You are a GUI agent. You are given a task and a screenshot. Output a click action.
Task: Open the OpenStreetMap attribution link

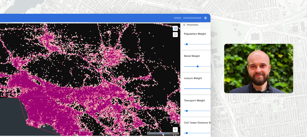(x=163, y=133)
